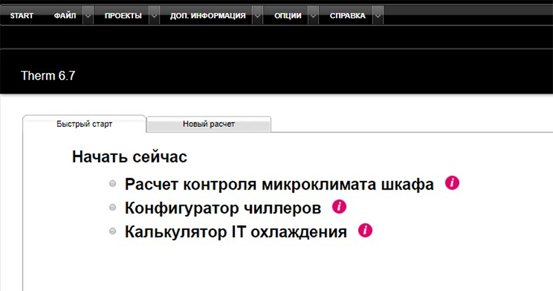553x291 pixels.
Task: Open the ОПЦИИ menu
Action: pyautogui.click(x=288, y=16)
